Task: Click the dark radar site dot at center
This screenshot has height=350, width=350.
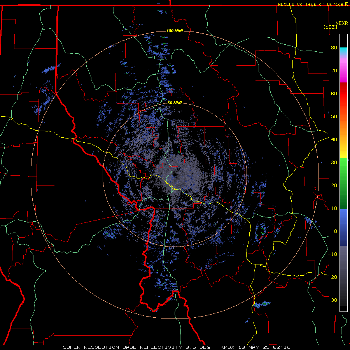Action: 175,175
